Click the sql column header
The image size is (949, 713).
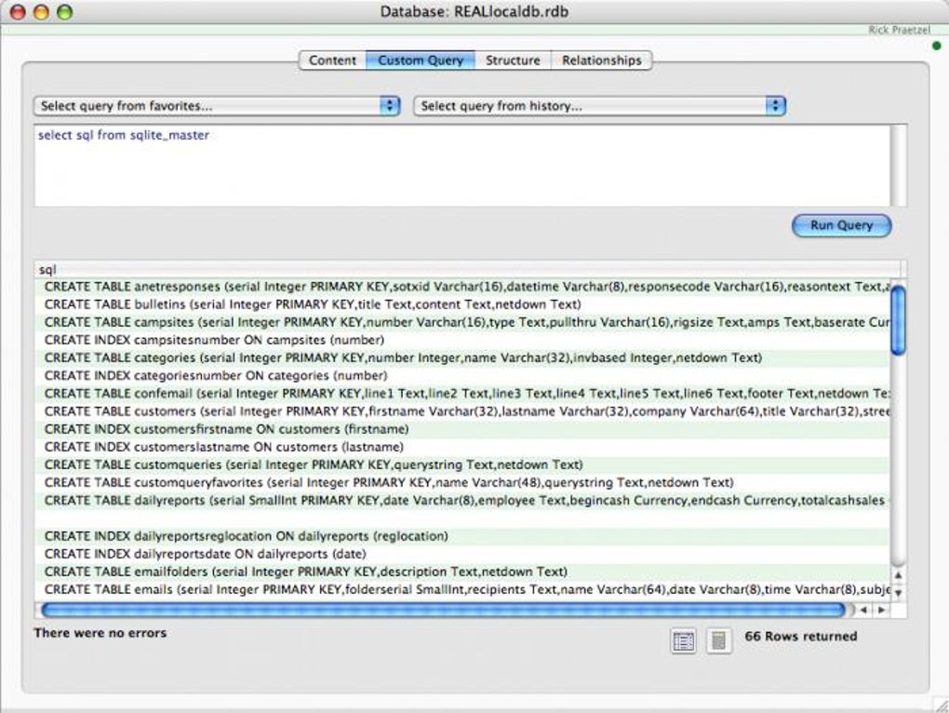pos(467,269)
